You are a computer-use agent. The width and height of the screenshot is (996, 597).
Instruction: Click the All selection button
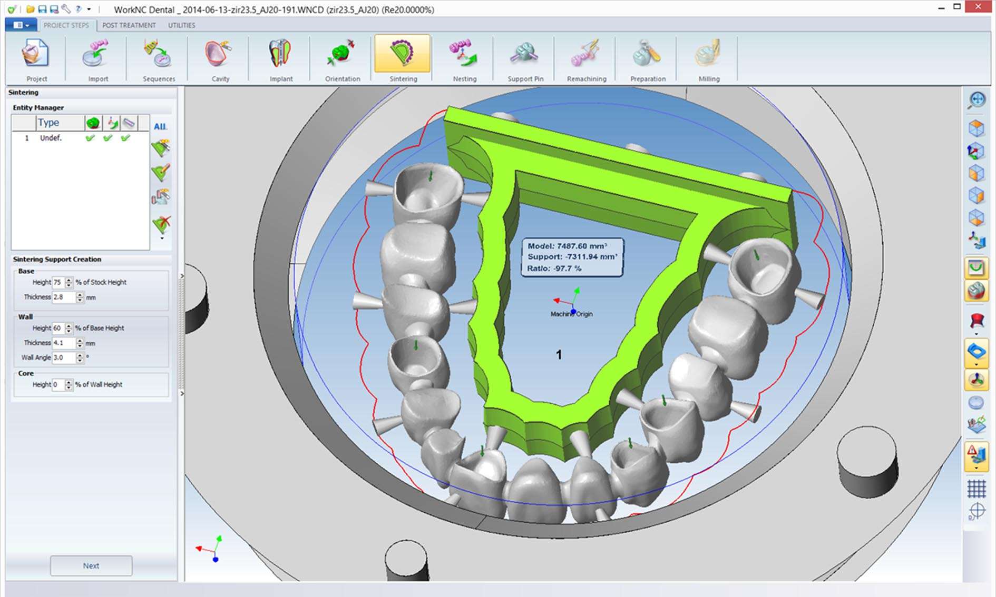tap(160, 126)
